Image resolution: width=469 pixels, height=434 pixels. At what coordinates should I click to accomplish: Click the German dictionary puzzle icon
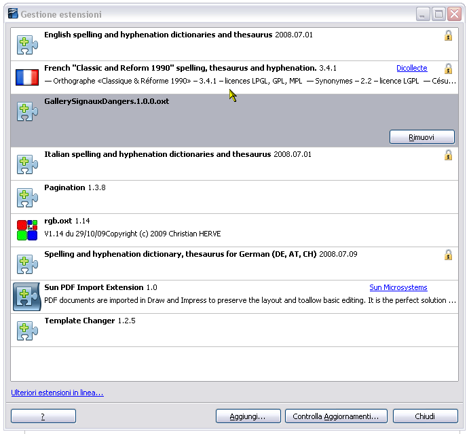[x=27, y=264]
